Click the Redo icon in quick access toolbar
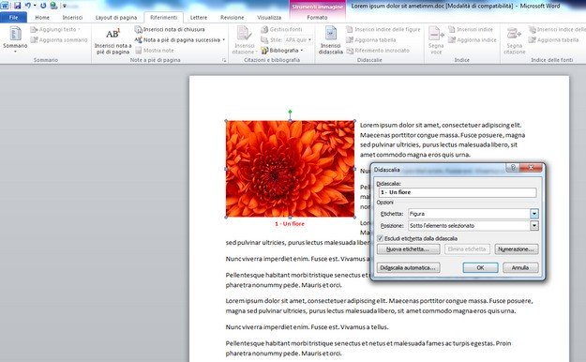 coord(43,6)
